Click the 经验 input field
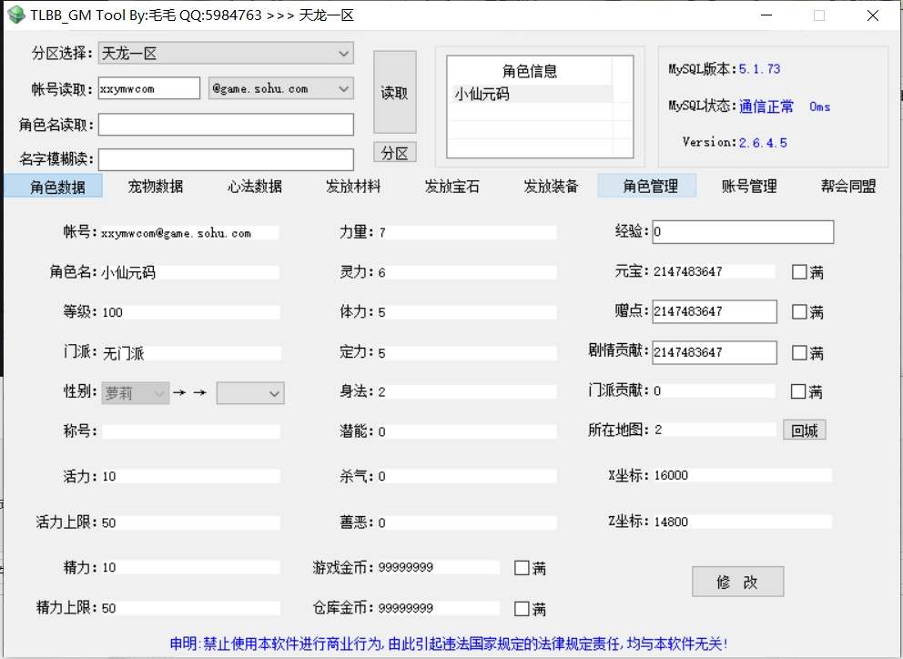903x659 pixels. coord(743,231)
